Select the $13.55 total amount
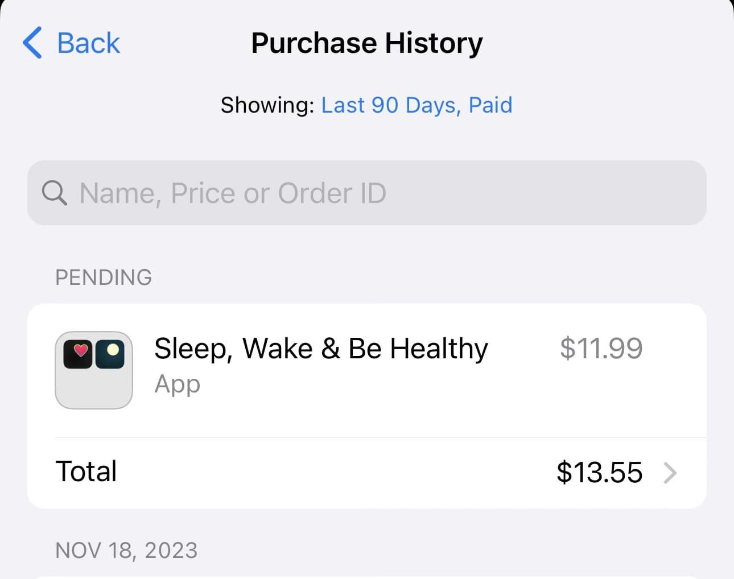734x579 pixels. (600, 472)
